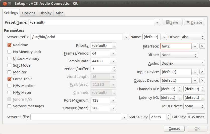This screenshot has width=210, height=134.
Task: Click the Server Suffix text field
Action: click(x=76, y=117)
